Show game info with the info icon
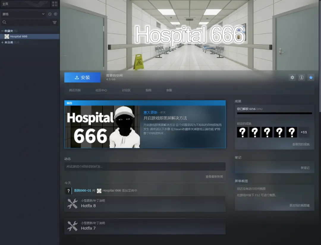This screenshot has width=321, height=245. 302,77
